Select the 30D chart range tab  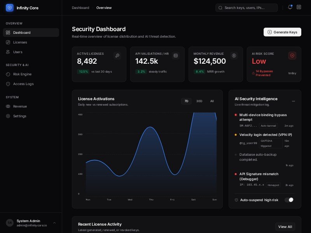pos(199,101)
